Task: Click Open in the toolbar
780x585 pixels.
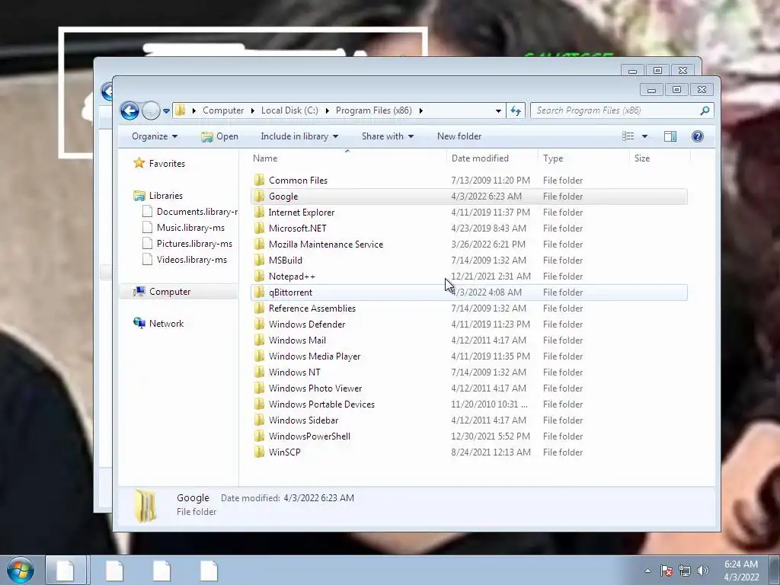Action: pyautogui.click(x=219, y=136)
